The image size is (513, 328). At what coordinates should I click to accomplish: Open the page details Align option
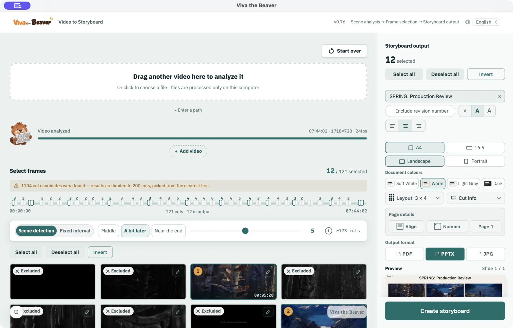coord(407,227)
